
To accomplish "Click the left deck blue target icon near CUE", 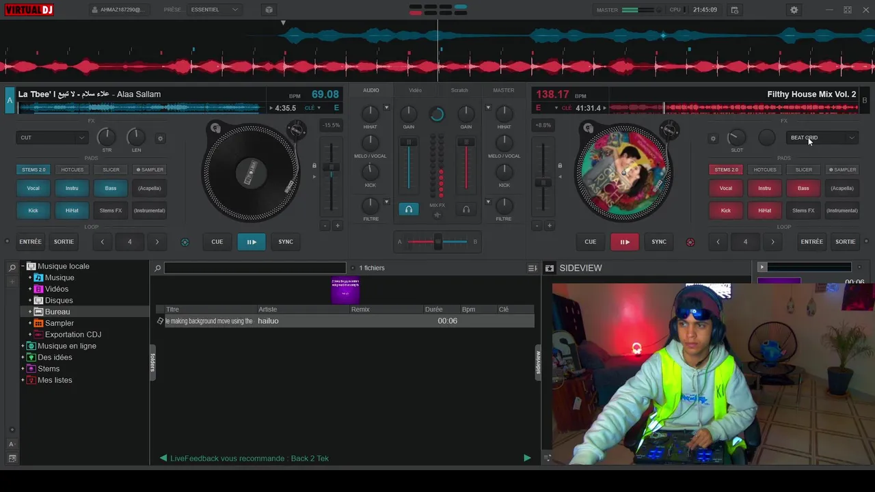I will 185,242.
